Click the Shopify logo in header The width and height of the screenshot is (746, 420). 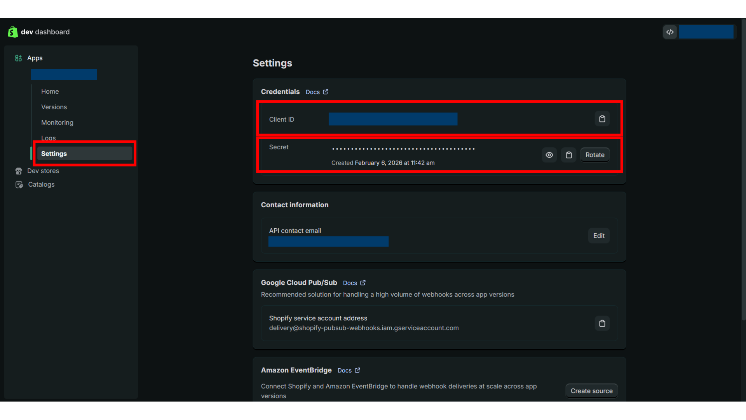[x=13, y=32]
